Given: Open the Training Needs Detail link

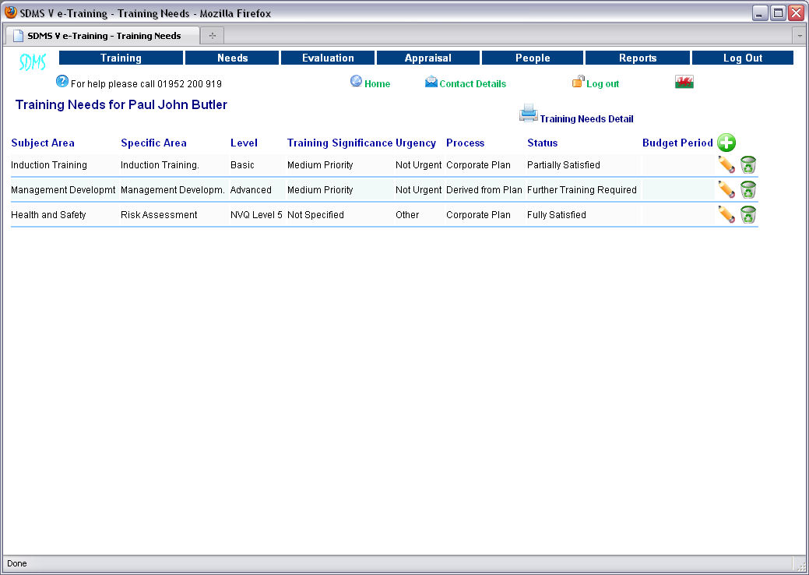Looking at the screenshot, I should click(586, 118).
